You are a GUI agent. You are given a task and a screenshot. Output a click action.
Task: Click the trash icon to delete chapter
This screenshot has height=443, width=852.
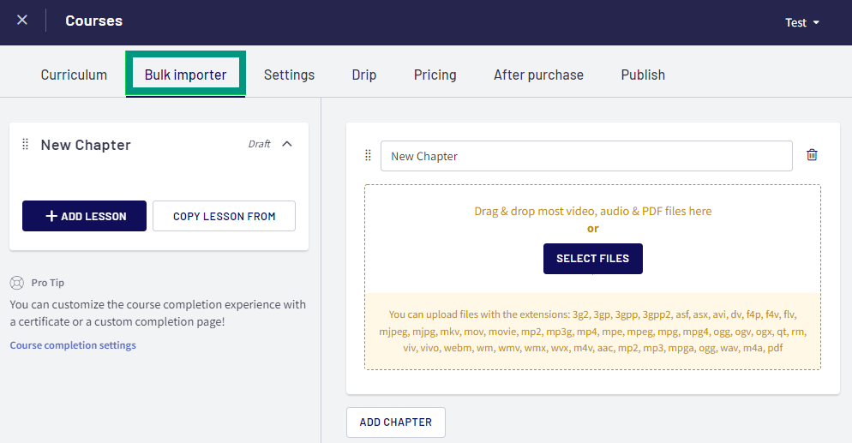pos(812,155)
